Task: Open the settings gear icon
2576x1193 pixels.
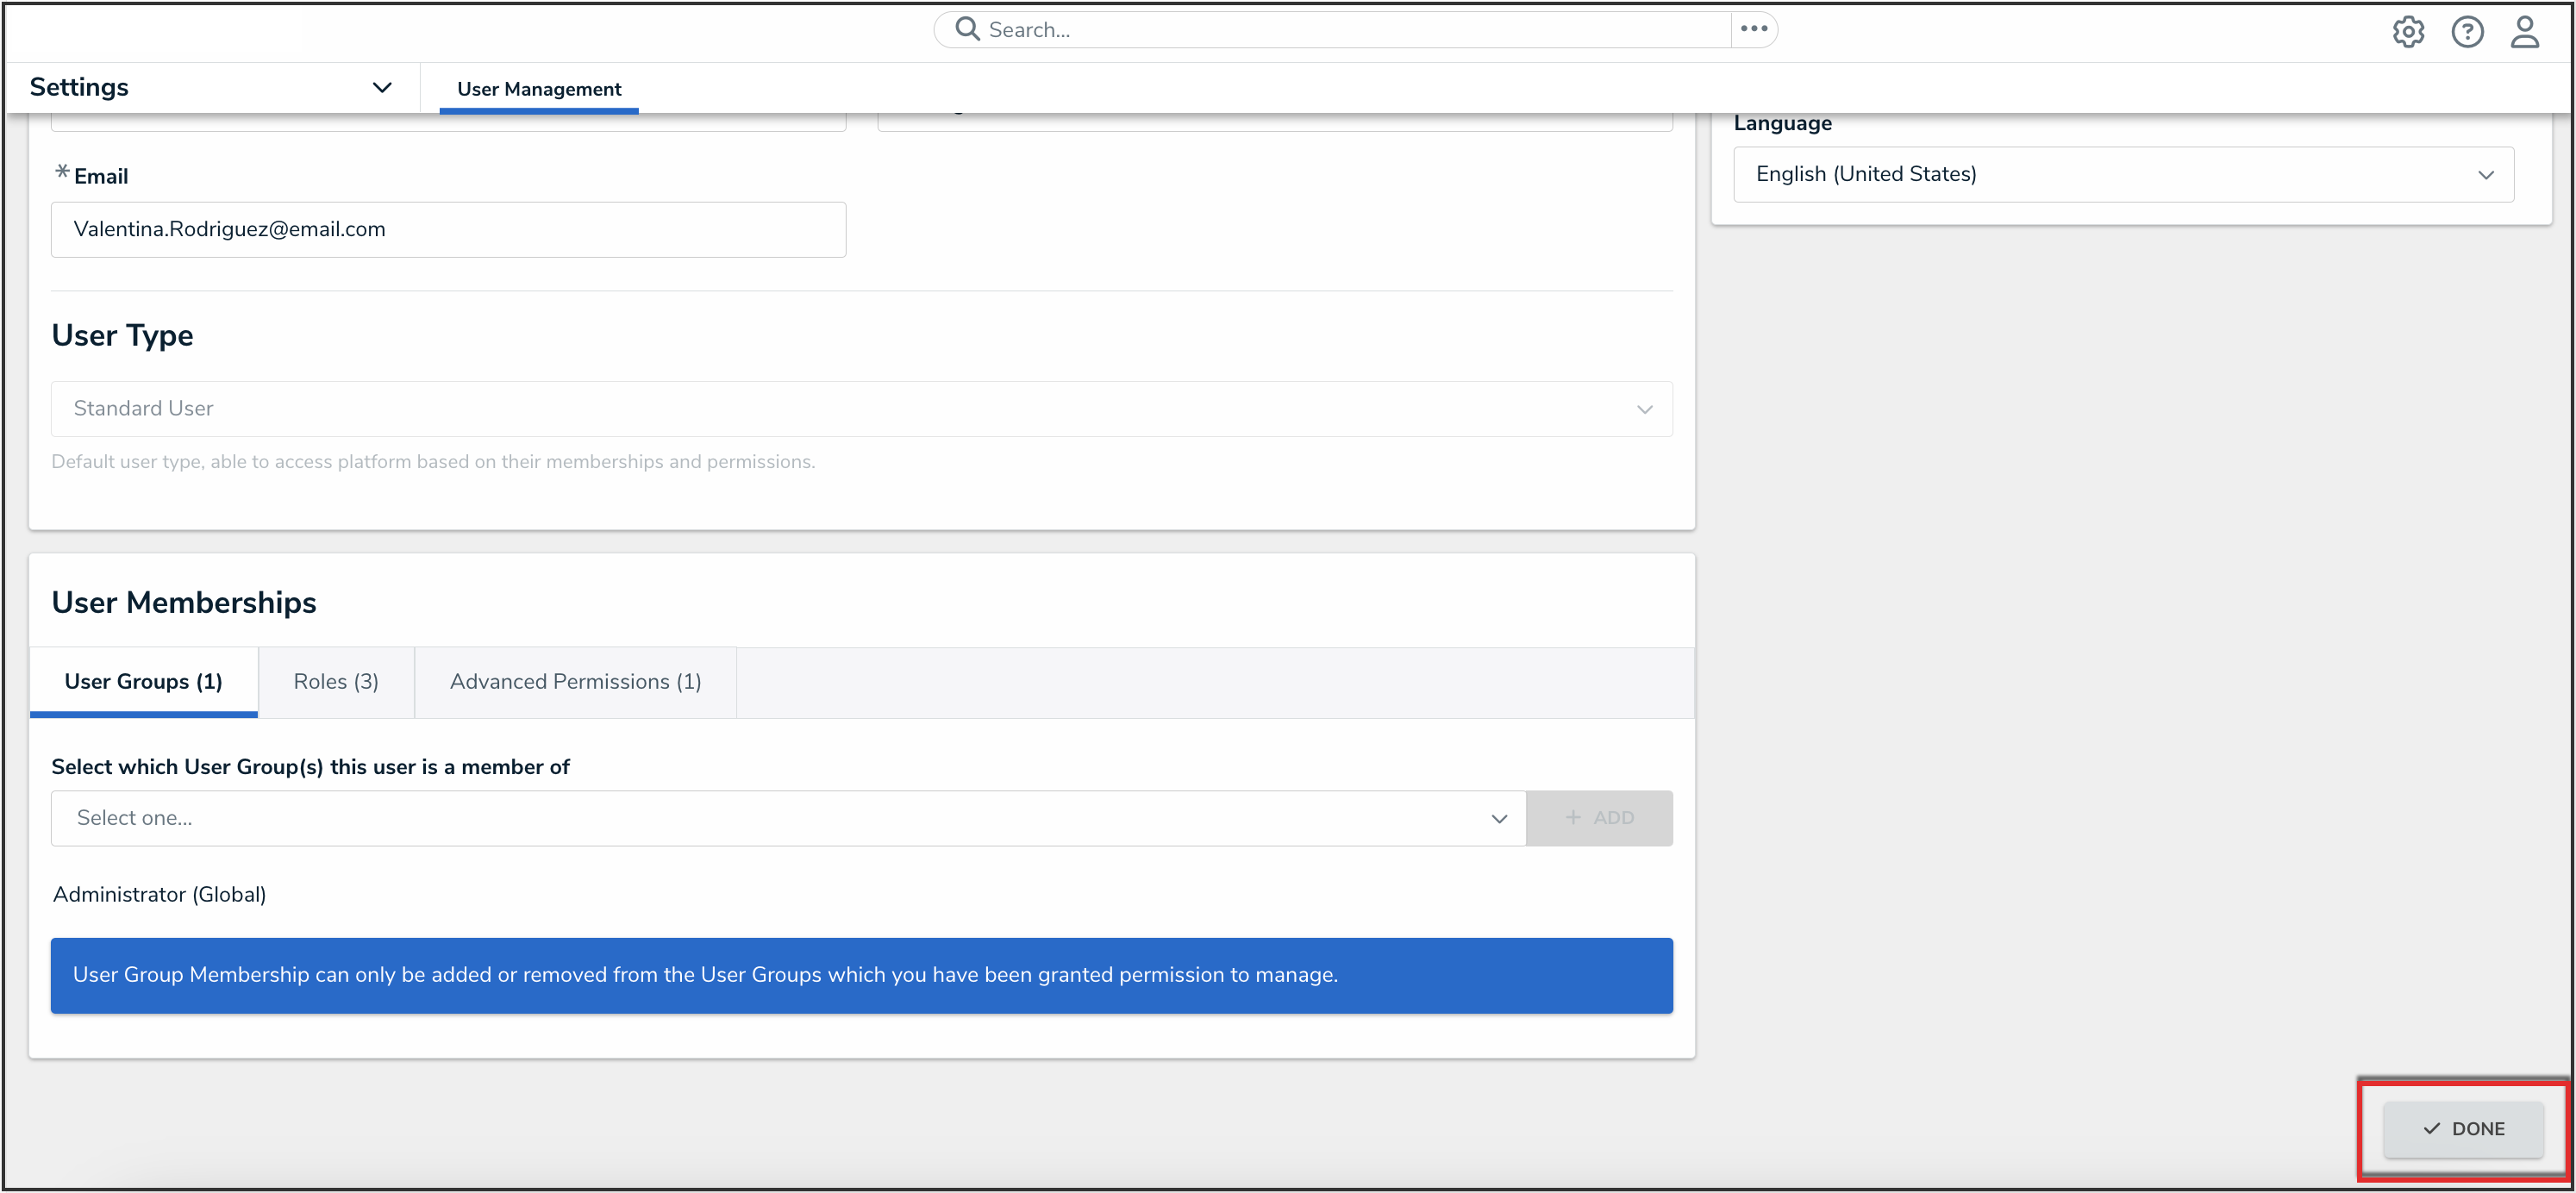Action: click(2407, 32)
